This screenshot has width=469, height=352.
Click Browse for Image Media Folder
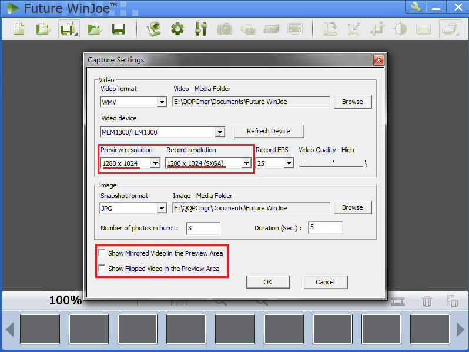tap(353, 207)
